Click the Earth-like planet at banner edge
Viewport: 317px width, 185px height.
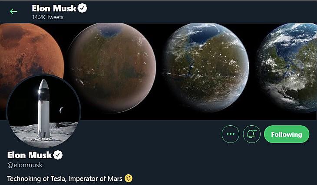pos(287,68)
